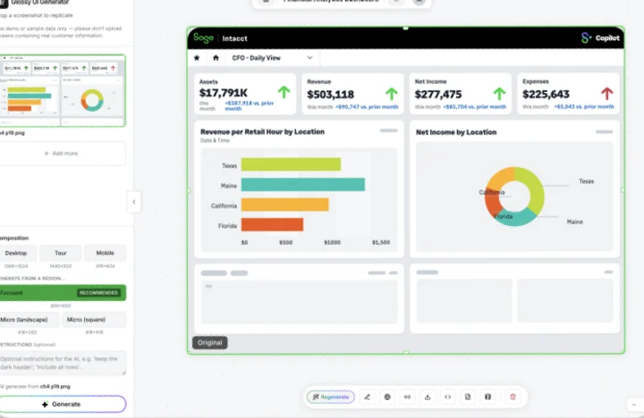Select the Focused recommended region option
This screenshot has width=644, height=418.
63,293
